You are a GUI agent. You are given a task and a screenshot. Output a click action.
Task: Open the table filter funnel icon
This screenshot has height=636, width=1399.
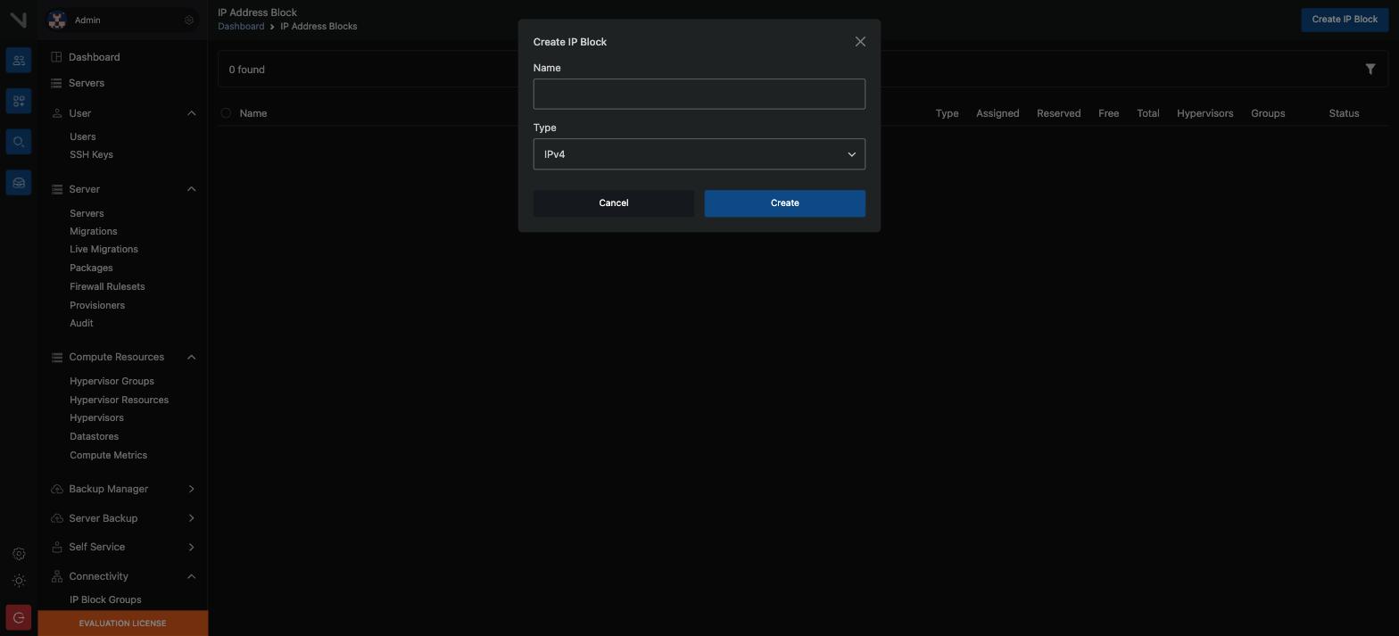click(1370, 69)
